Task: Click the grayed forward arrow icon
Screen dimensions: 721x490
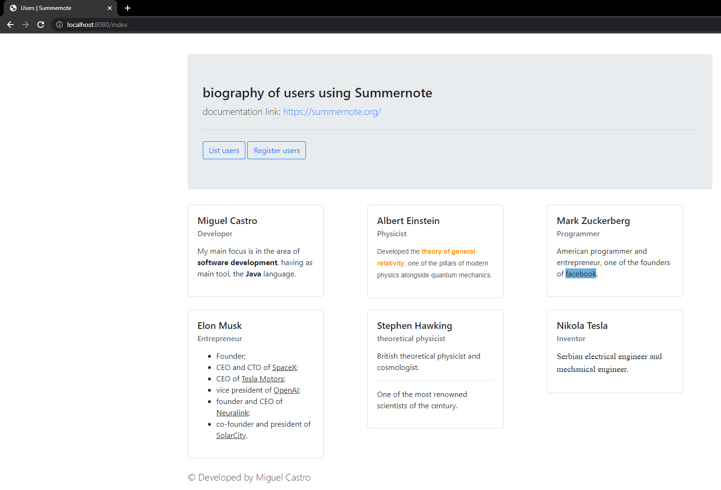Action: (25, 25)
